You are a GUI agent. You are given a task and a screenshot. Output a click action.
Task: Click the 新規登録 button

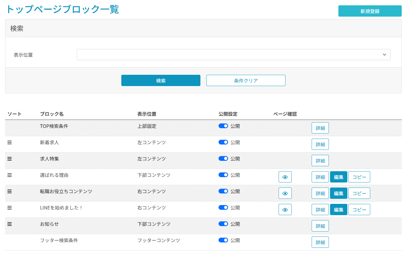pyautogui.click(x=370, y=11)
